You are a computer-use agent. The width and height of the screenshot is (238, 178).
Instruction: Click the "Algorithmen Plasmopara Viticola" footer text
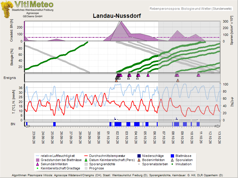click(32, 175)
